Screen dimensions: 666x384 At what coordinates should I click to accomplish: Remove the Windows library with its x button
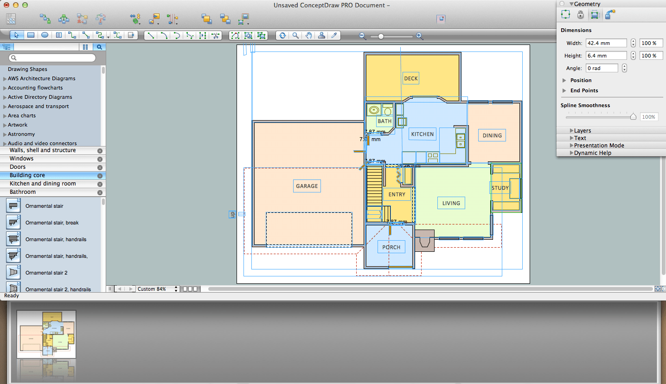point(101,159)
